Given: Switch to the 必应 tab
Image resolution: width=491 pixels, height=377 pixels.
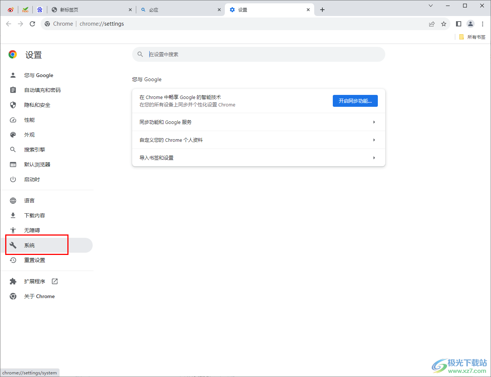Looking at the screenshot, I should pyautogui.click(x=181, y=10).
